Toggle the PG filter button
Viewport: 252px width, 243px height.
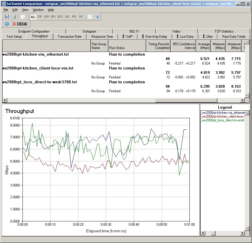[x=74, y=16]
